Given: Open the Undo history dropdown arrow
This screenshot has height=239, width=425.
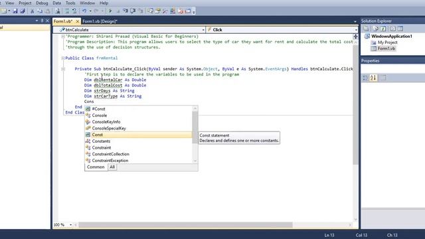Looking at the screenshot, I should pyautogui.click(x=90, y=11).
